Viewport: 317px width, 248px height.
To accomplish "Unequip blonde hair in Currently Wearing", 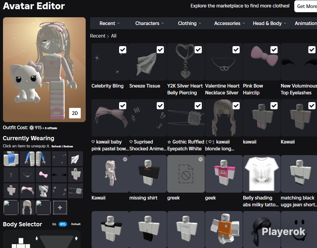I will (27, 208).
